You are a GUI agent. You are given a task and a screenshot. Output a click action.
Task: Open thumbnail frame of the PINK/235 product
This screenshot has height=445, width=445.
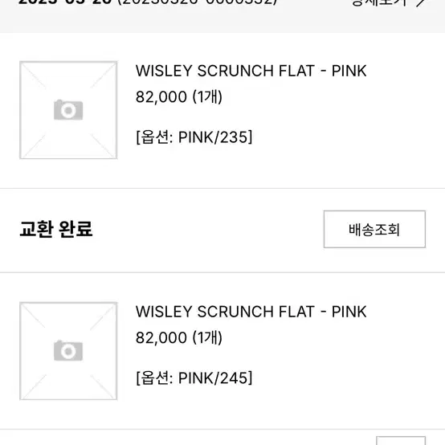click(68, 110)
